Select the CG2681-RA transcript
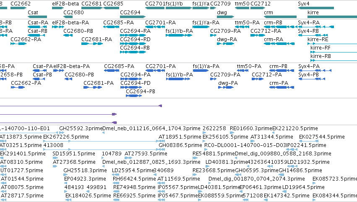The image size is (357, 202). pyautogui.click(x=92, y=44)
